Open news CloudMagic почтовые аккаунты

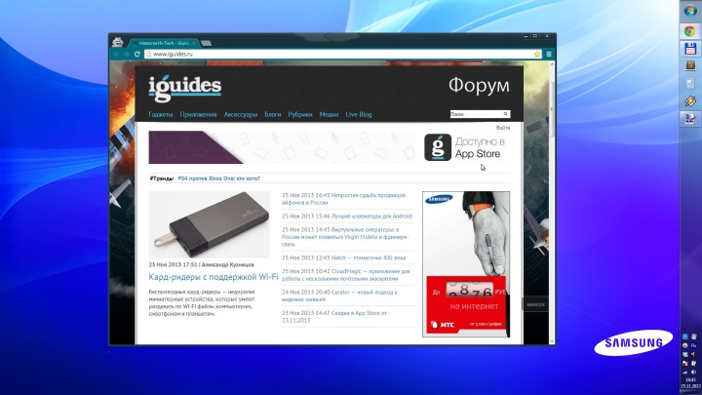click(345, 275)
